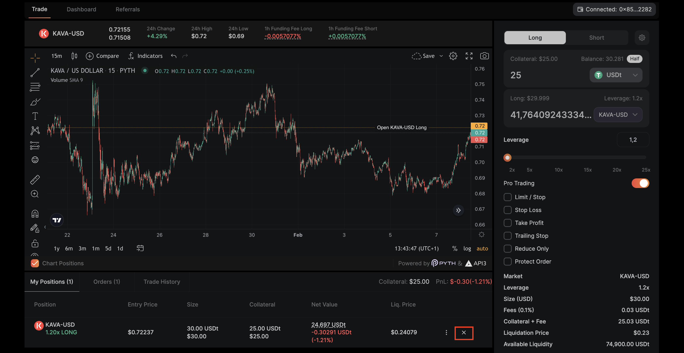Image resolution: width=684 pixels, height=353 pixels.
Task: Enable the Trailing Stop checkbox
Action: point(507,236)
